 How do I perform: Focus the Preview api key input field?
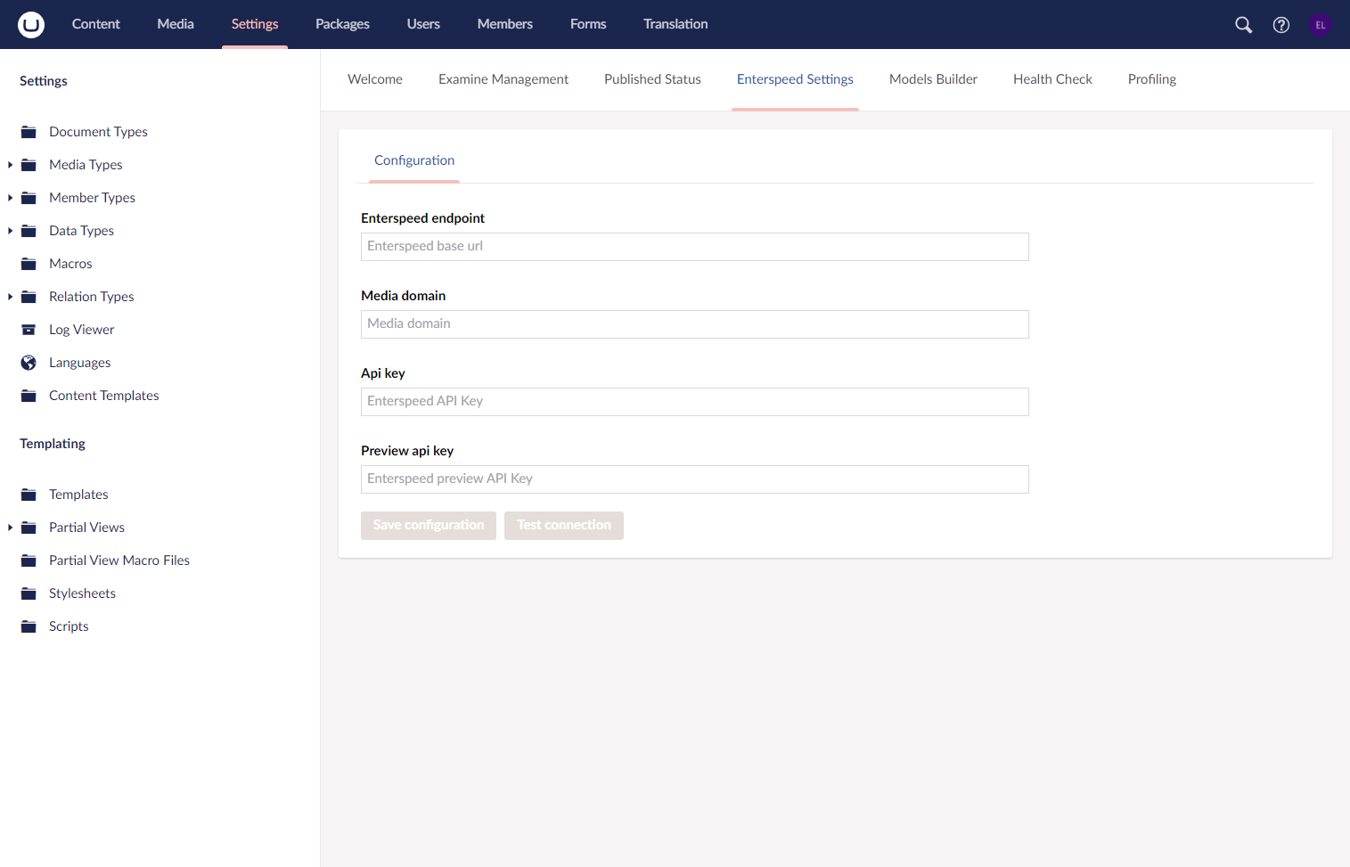695,479
